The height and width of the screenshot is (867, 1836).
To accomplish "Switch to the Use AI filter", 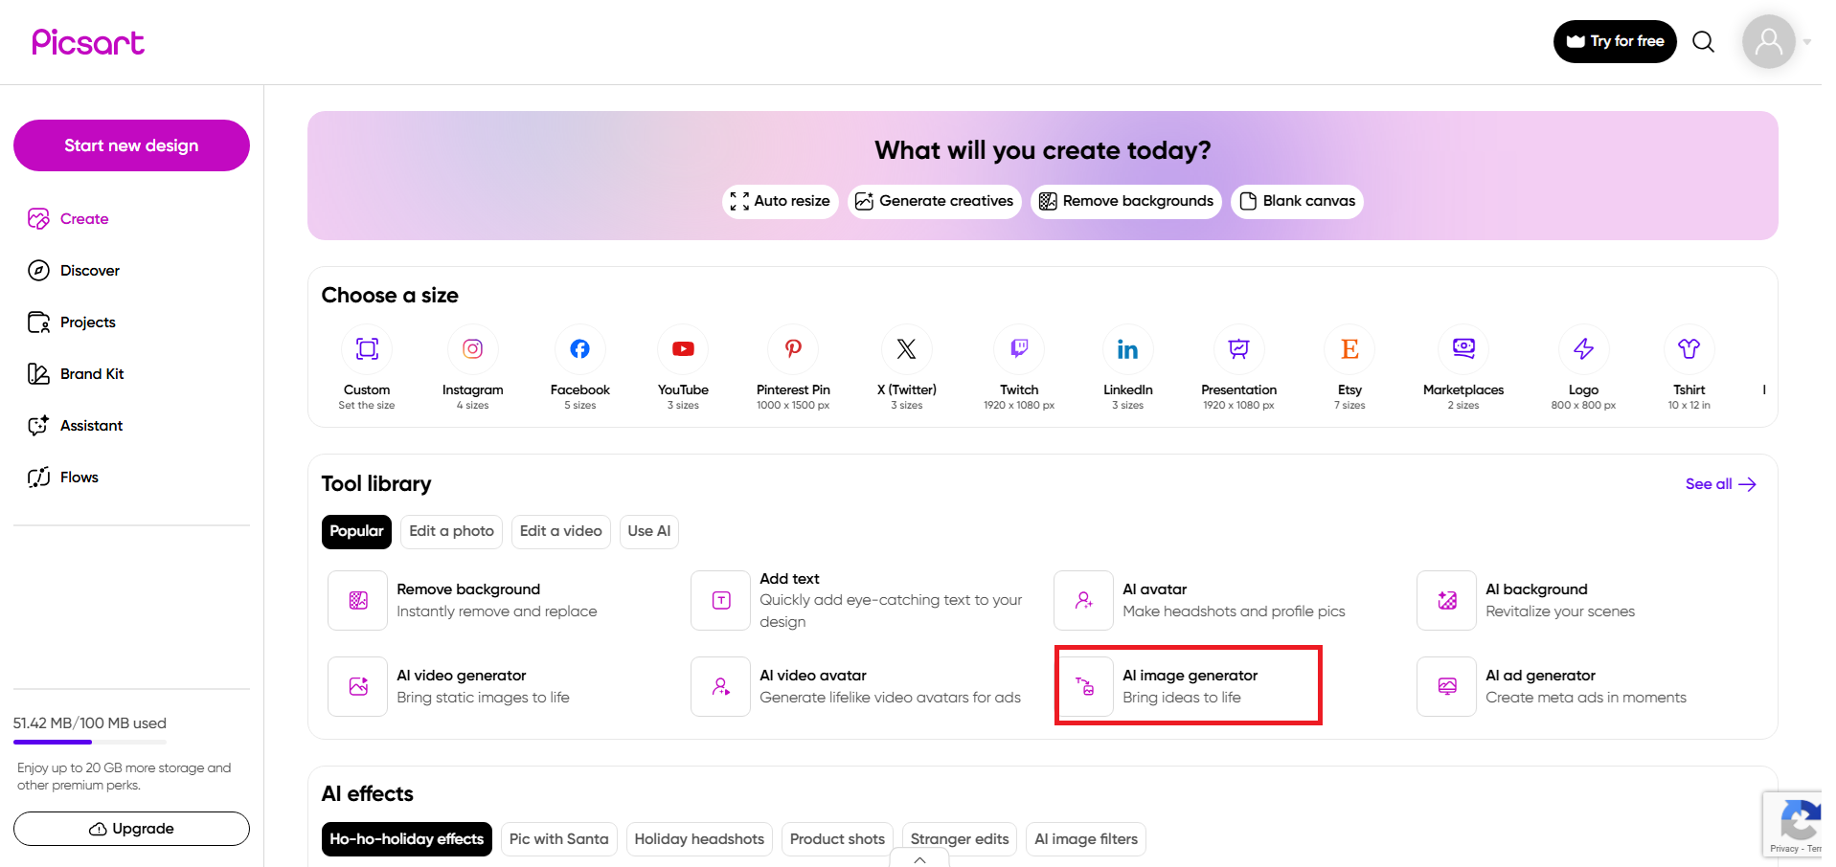I will [648, 531].
